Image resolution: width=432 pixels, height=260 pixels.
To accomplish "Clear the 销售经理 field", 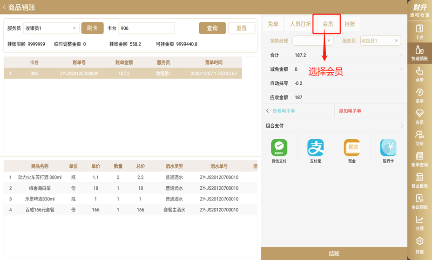I will (329, 41).
